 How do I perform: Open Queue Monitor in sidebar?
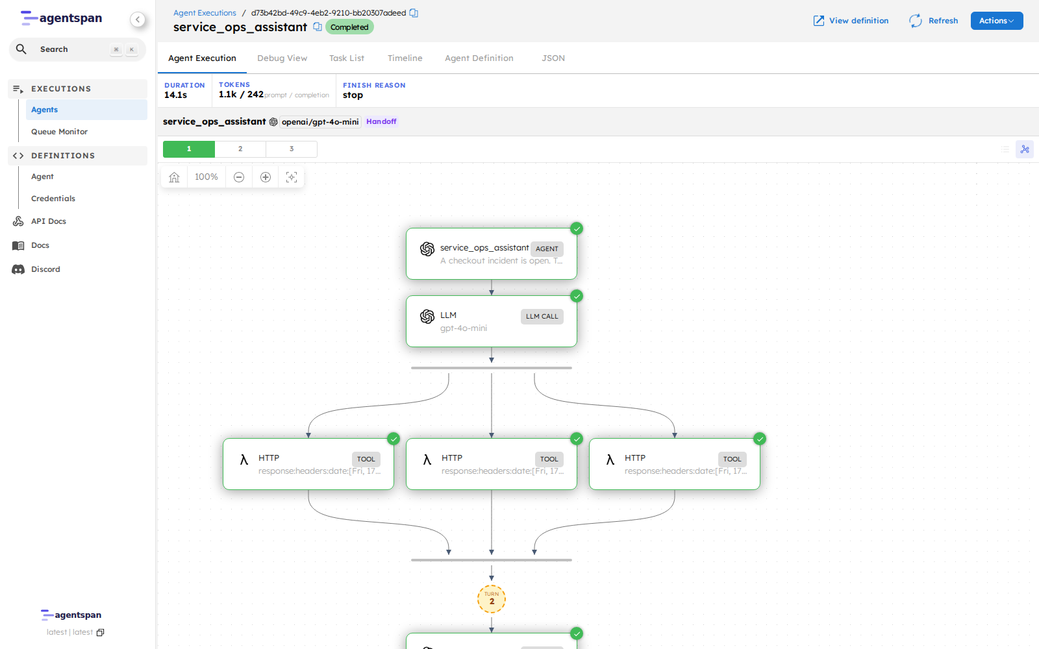[86, 132]
